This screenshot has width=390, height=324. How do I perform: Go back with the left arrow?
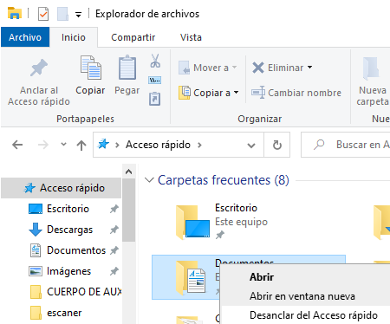(17, 145)
